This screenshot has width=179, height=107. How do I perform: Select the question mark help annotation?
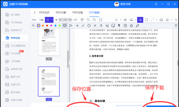tap(125, 26)
